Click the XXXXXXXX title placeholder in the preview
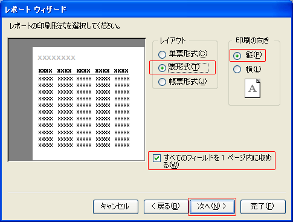The height and width of the screenshot is (222, 293). click(x=57, y=57)
